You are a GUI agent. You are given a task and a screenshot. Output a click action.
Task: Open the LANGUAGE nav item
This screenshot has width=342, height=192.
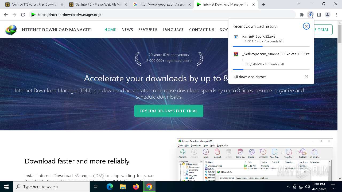pyautogui.click(x=173, y=30)
